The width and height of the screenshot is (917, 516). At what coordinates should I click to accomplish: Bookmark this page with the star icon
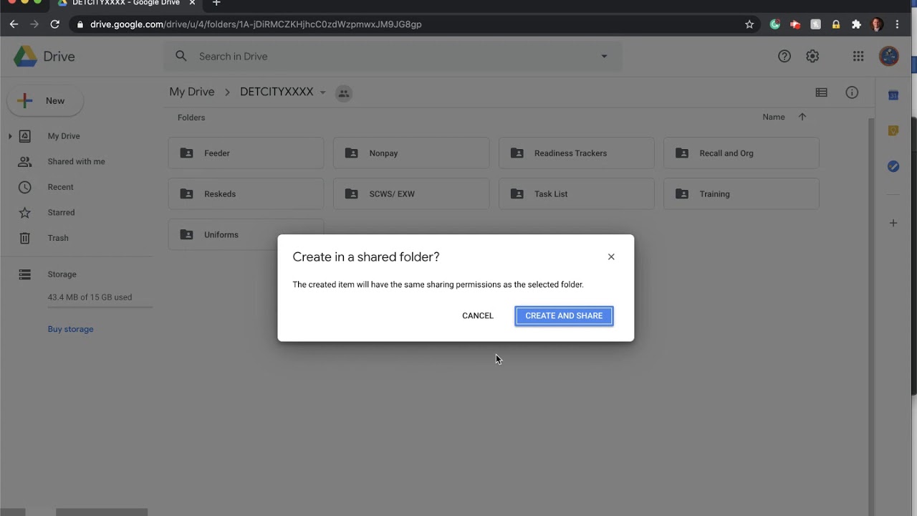[749, 24]
